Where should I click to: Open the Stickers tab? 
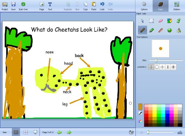(x=177, y=6)
